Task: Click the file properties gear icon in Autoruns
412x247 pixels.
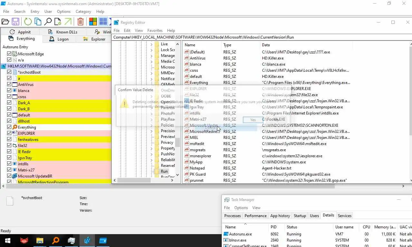Action: (58, 22)
